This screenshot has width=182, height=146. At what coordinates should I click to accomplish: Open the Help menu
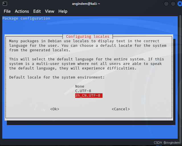click(63, 11)
